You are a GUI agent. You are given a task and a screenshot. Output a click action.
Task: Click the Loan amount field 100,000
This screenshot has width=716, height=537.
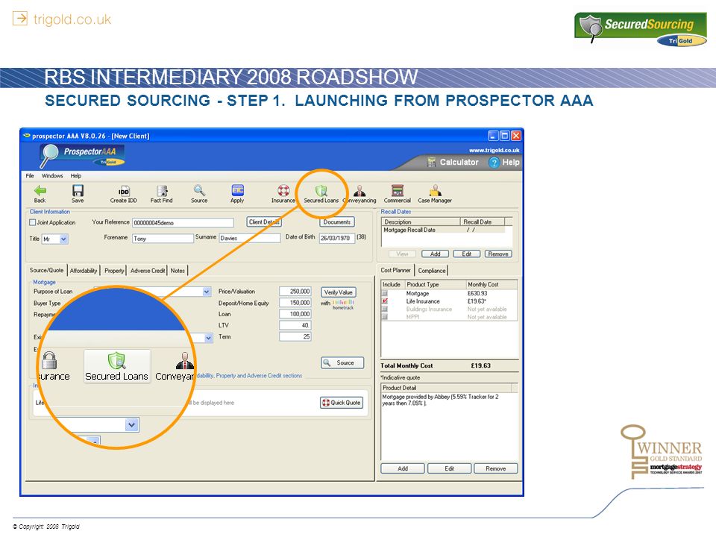pyautogui.click(x=295, y=314)
